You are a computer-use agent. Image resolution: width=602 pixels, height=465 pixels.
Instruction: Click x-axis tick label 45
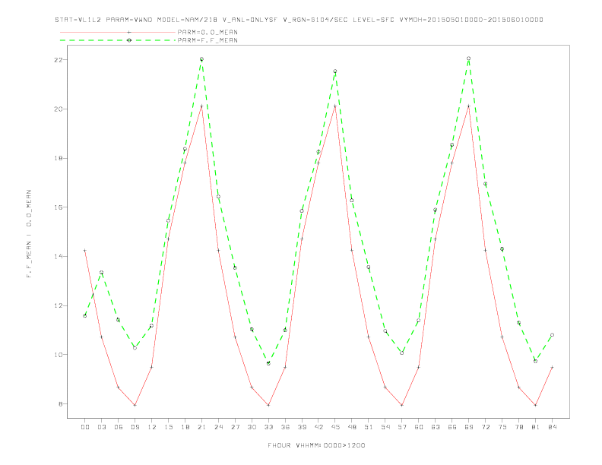tap(335, 427)
